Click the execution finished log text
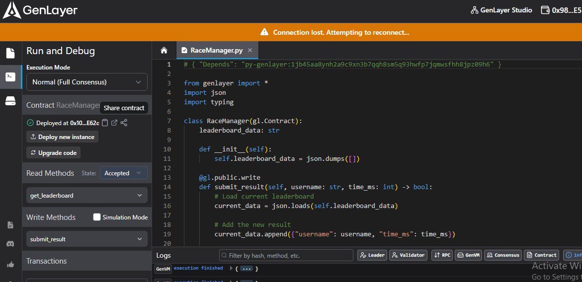The image size is (582, 282). click(198, 268)
